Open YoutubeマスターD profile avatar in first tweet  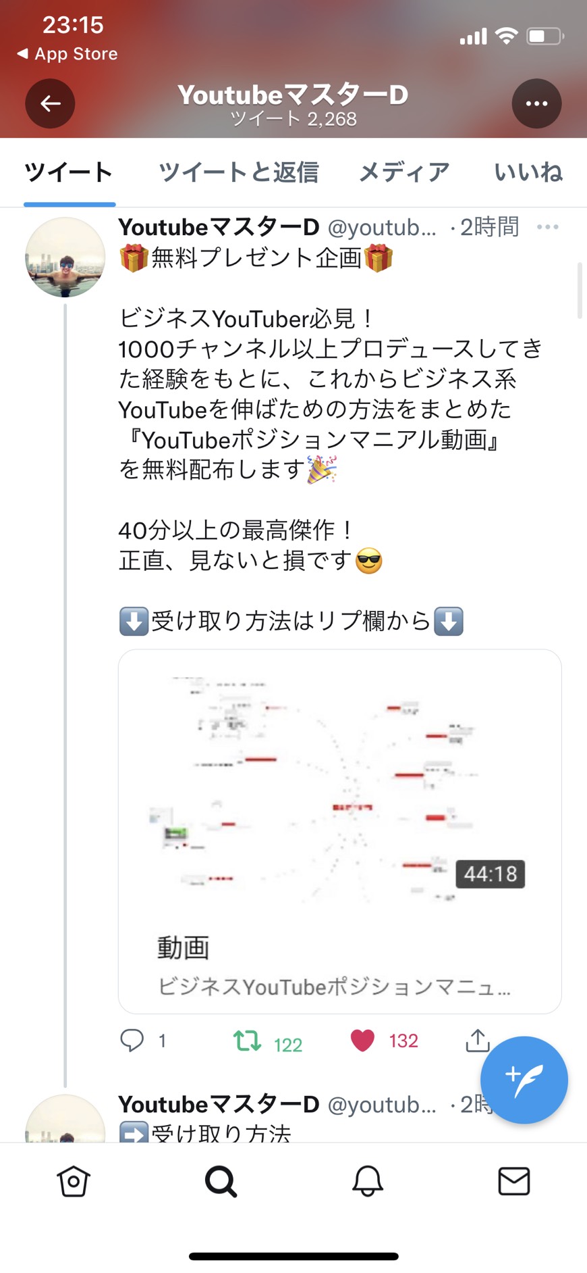[65, 257]
